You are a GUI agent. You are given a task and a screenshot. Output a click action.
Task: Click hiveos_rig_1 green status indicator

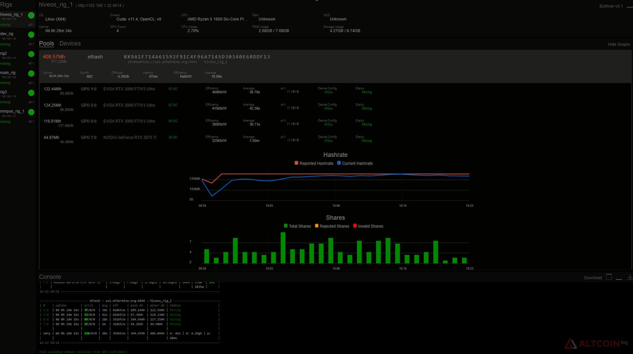[31, 15]
